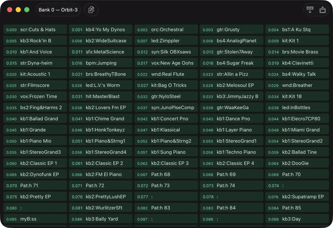Image resolution: width=333 pixels, height=228 pixels.
Task: Select brs:Movie Brass patch
Action: (297, 52)
